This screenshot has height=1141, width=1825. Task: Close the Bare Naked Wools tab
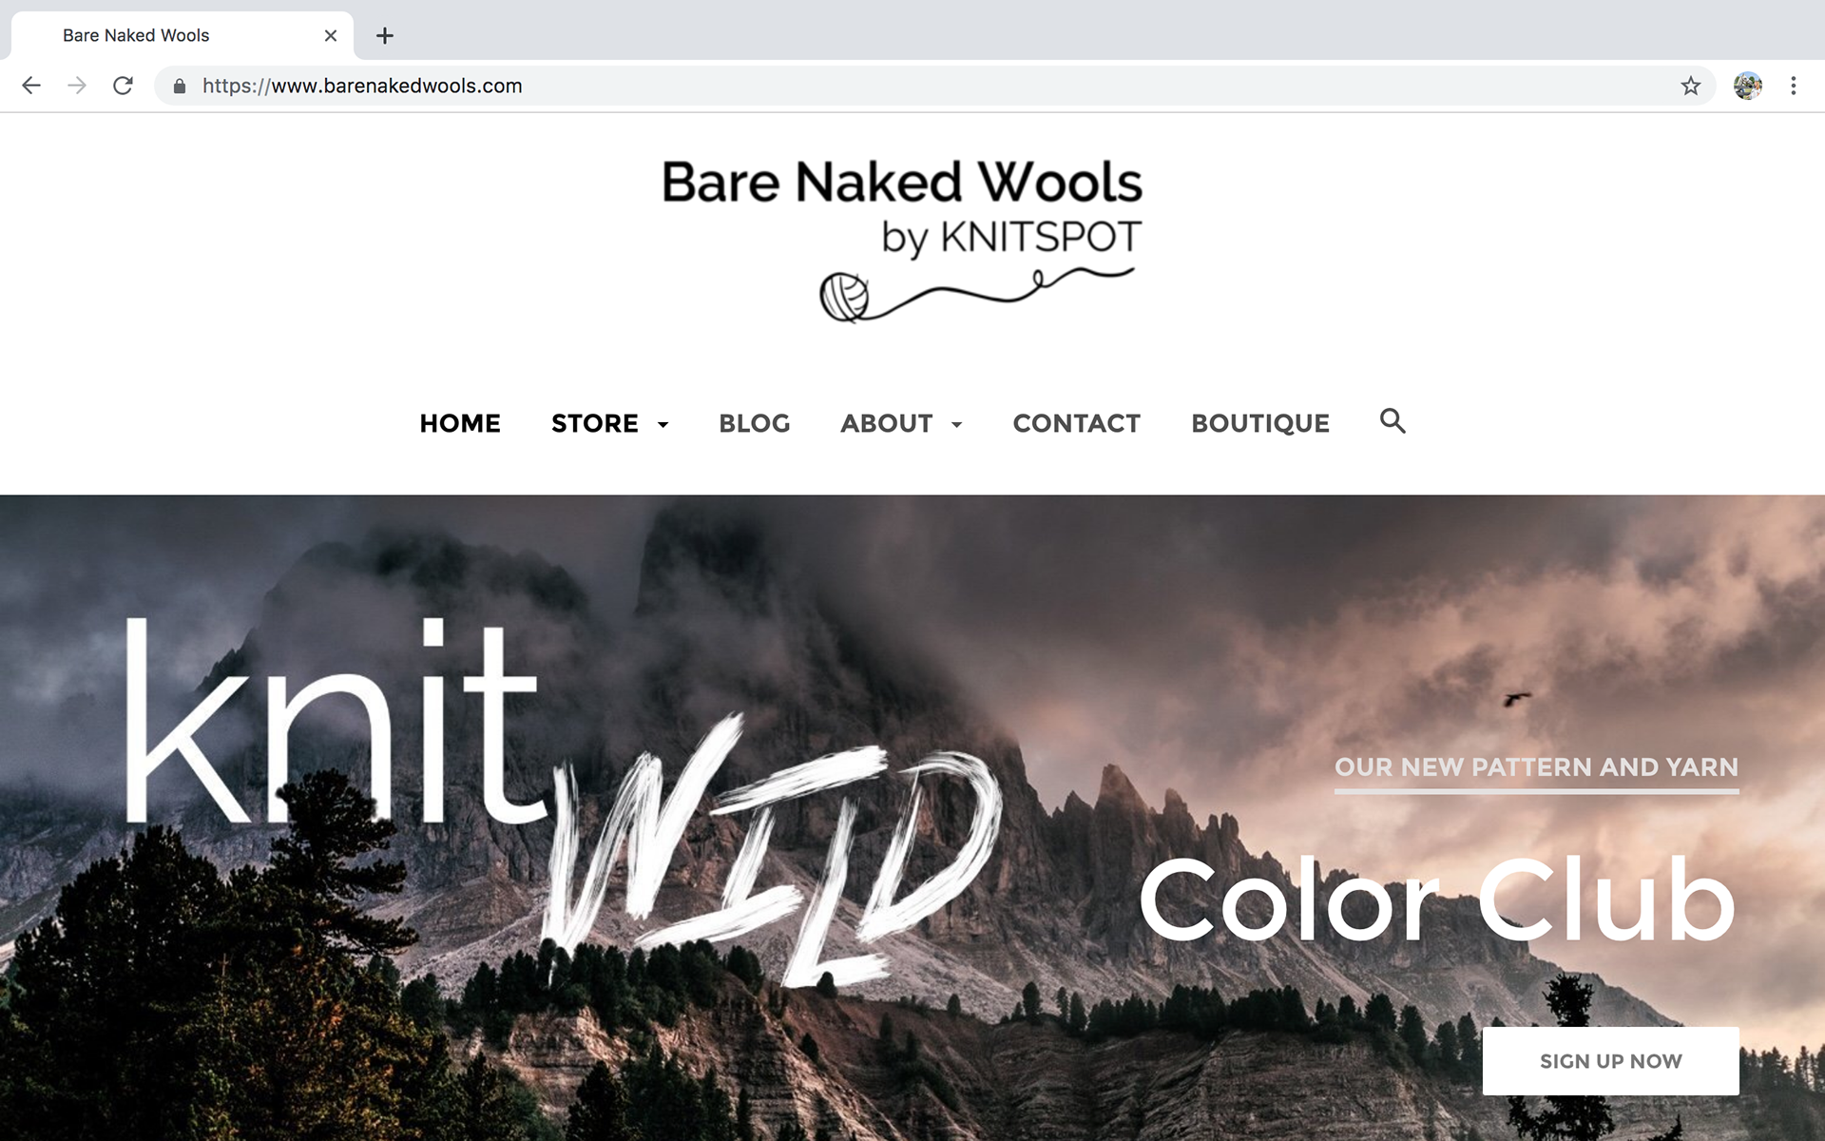pyautogui.click(x=331, y=36)
